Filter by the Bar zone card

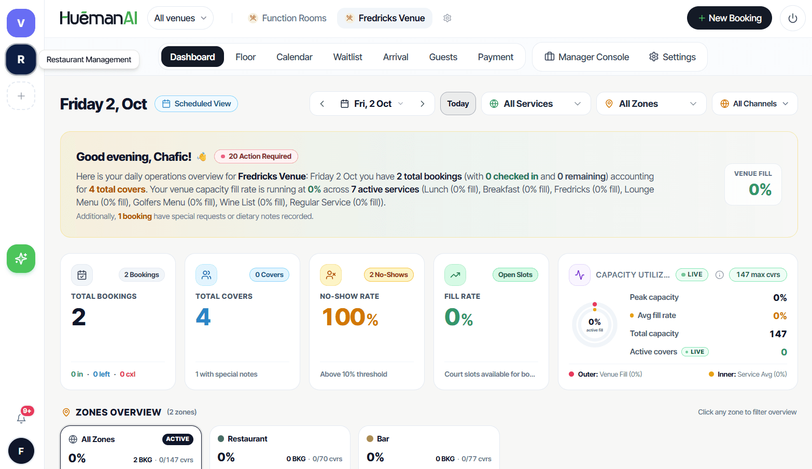(429, 448)
